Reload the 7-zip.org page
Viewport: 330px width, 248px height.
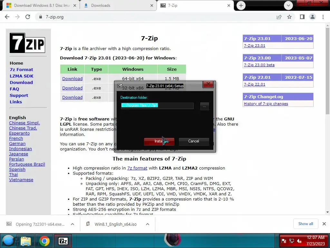28,17
